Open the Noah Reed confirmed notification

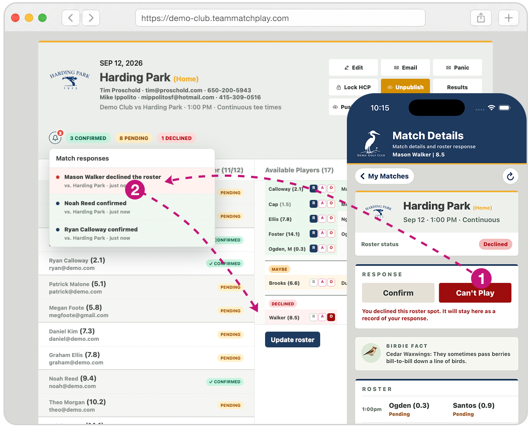click(132, 207)
